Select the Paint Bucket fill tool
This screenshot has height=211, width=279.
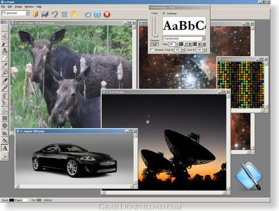coord(5,140)
